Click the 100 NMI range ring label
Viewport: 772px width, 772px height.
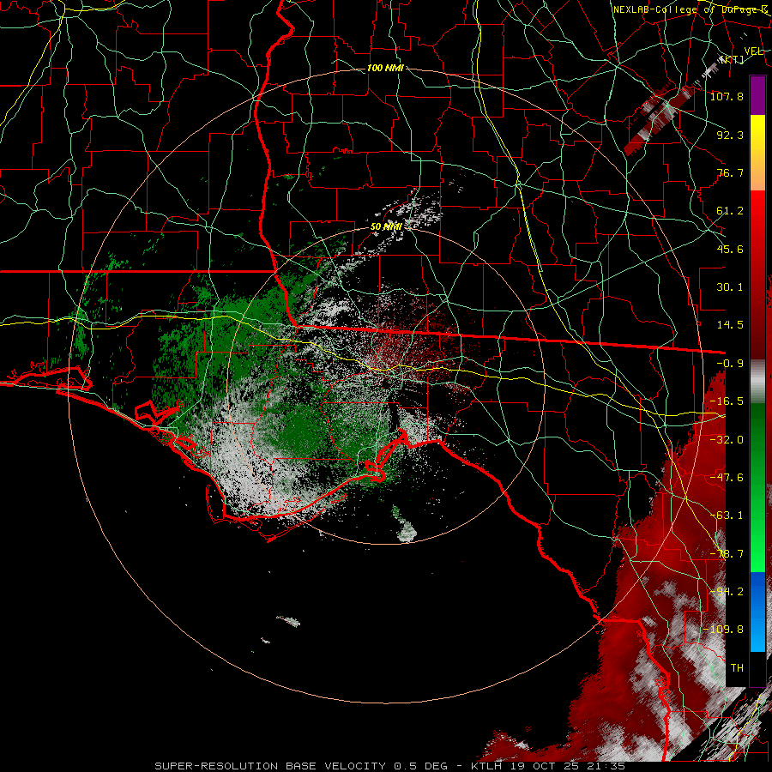[385, 68]
